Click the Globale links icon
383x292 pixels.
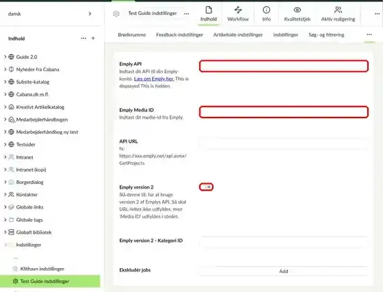click(x=11, y=207)
